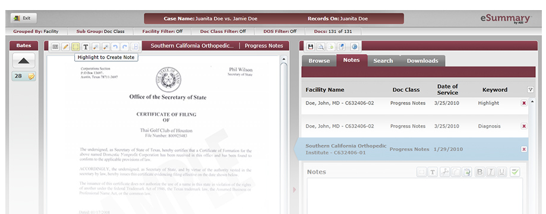Viewport: 546px width, 214px height.
Task: Click the Bates up arrow button
Action: 24,61
